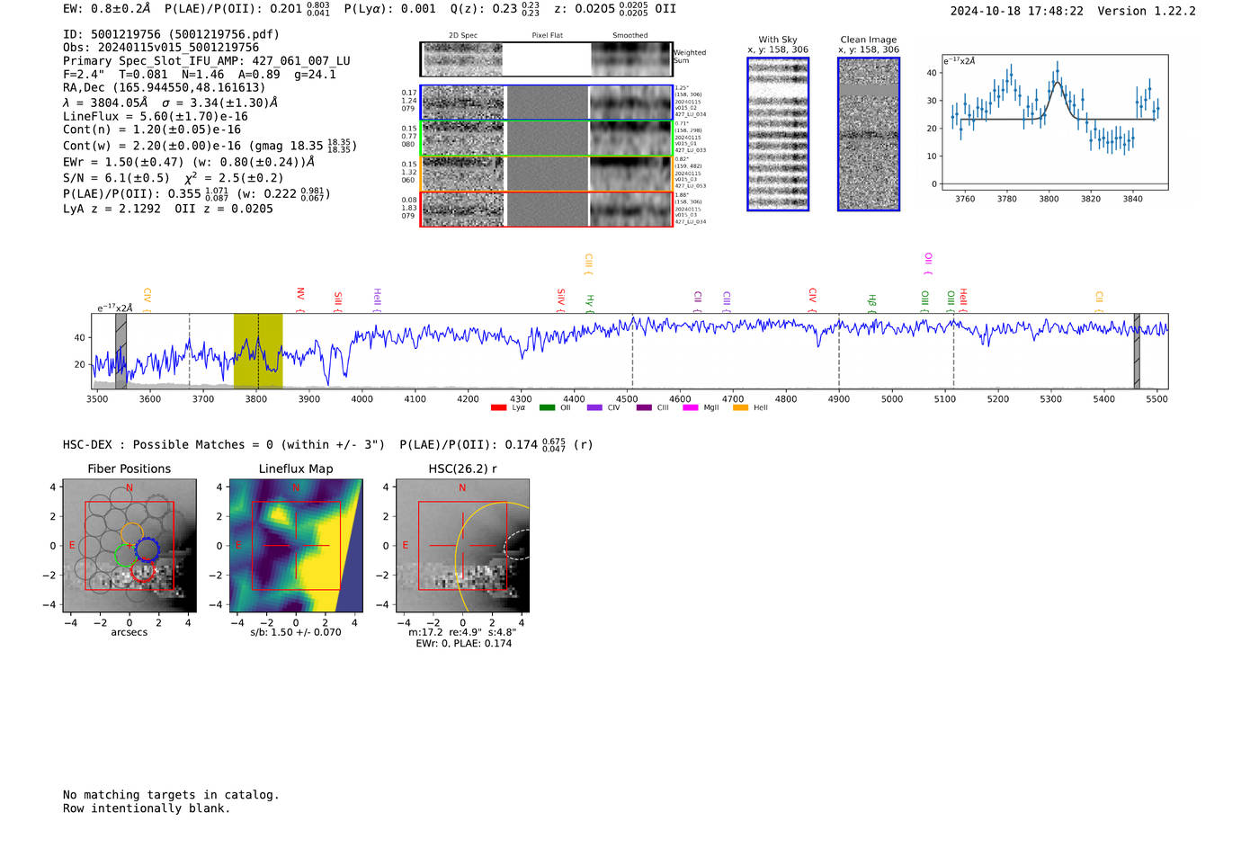Select the red-bordered fiber 2D spectrum row
1259x857 pixels.
pyautogui.click(x=547, y=209)
